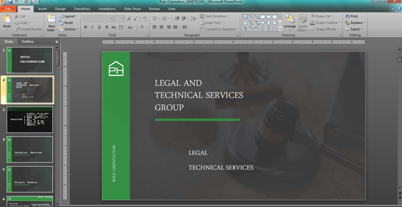The image size is (402, 207).
Task: Open the Section dropdown
Action: click(x=69, y=29)
